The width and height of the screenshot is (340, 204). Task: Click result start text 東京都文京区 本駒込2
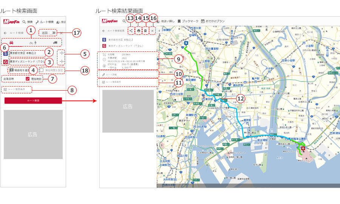pyautogui.click(x=121, y=40)
